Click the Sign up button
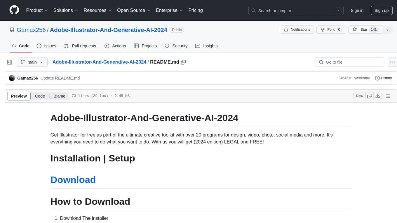 [x=382, y=11]
